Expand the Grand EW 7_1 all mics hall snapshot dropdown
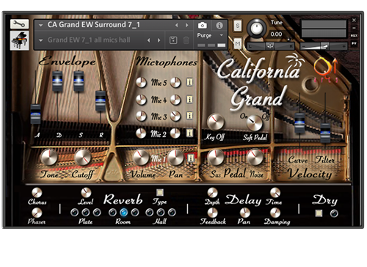Viewport: 367px width, 267px height. 40,40
